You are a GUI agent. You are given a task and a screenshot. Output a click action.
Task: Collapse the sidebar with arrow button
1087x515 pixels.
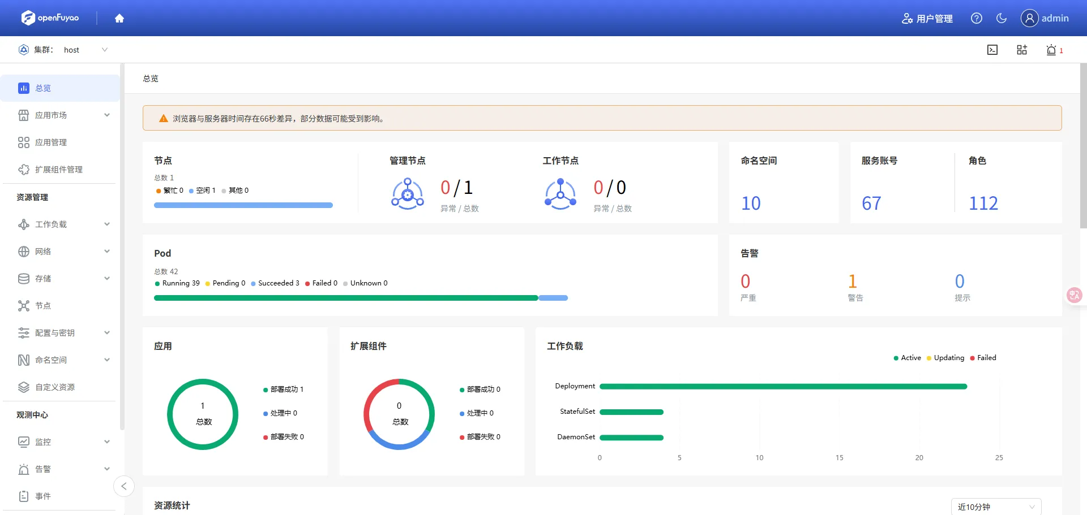click(124, 486)
